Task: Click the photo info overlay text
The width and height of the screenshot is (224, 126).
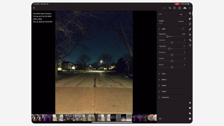Action: [42, 18]
